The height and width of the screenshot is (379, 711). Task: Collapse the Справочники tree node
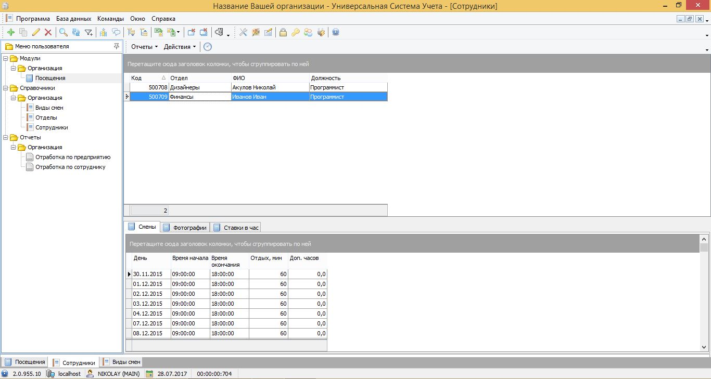(6, 88)
